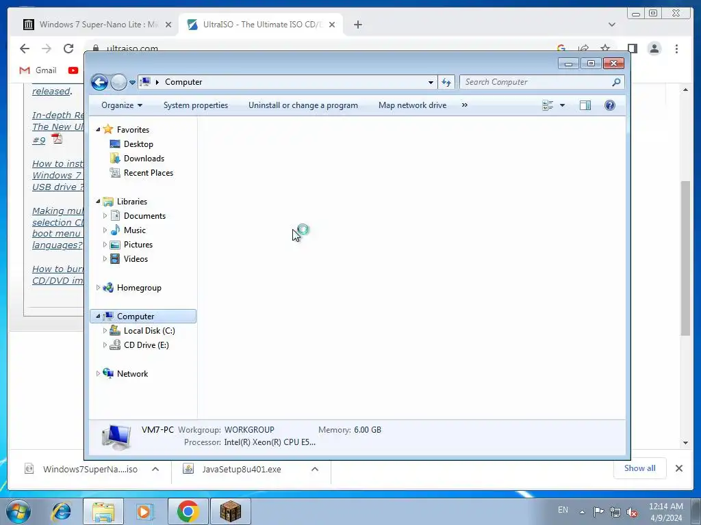701x525 pixels.
Task: Open options for Windows7SuperNano iso download
Action: (155, 469)
